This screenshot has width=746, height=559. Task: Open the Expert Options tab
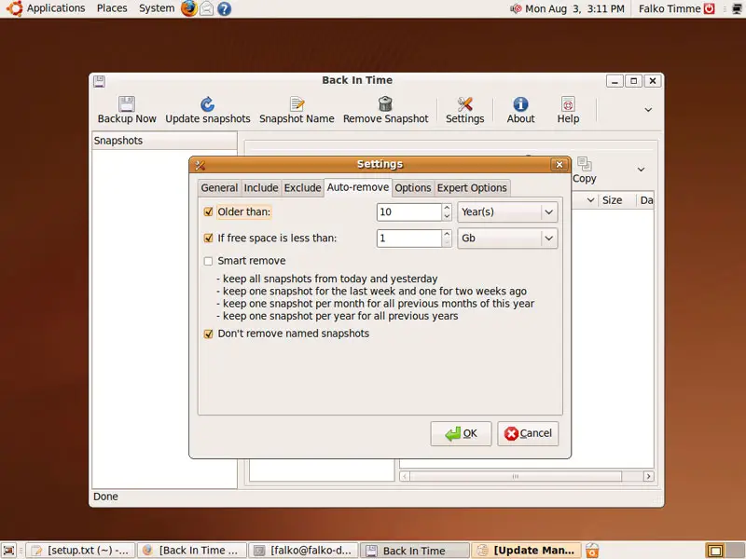[x=472, y=188]
